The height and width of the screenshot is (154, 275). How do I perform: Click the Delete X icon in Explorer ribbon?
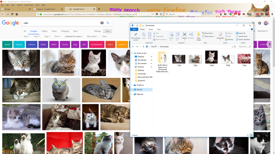coord(185,34)
